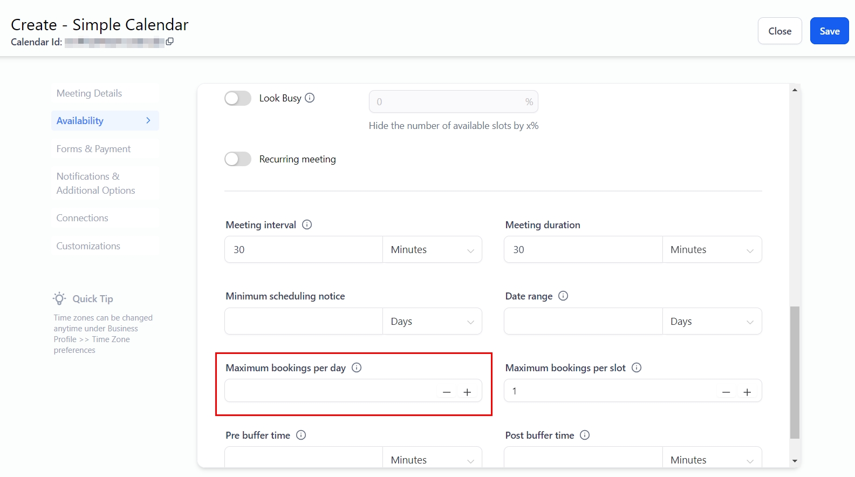Click the Pre buffer time info icon
Image resolution: width=855 pixels, height=477 pixels.
point(301,435)
